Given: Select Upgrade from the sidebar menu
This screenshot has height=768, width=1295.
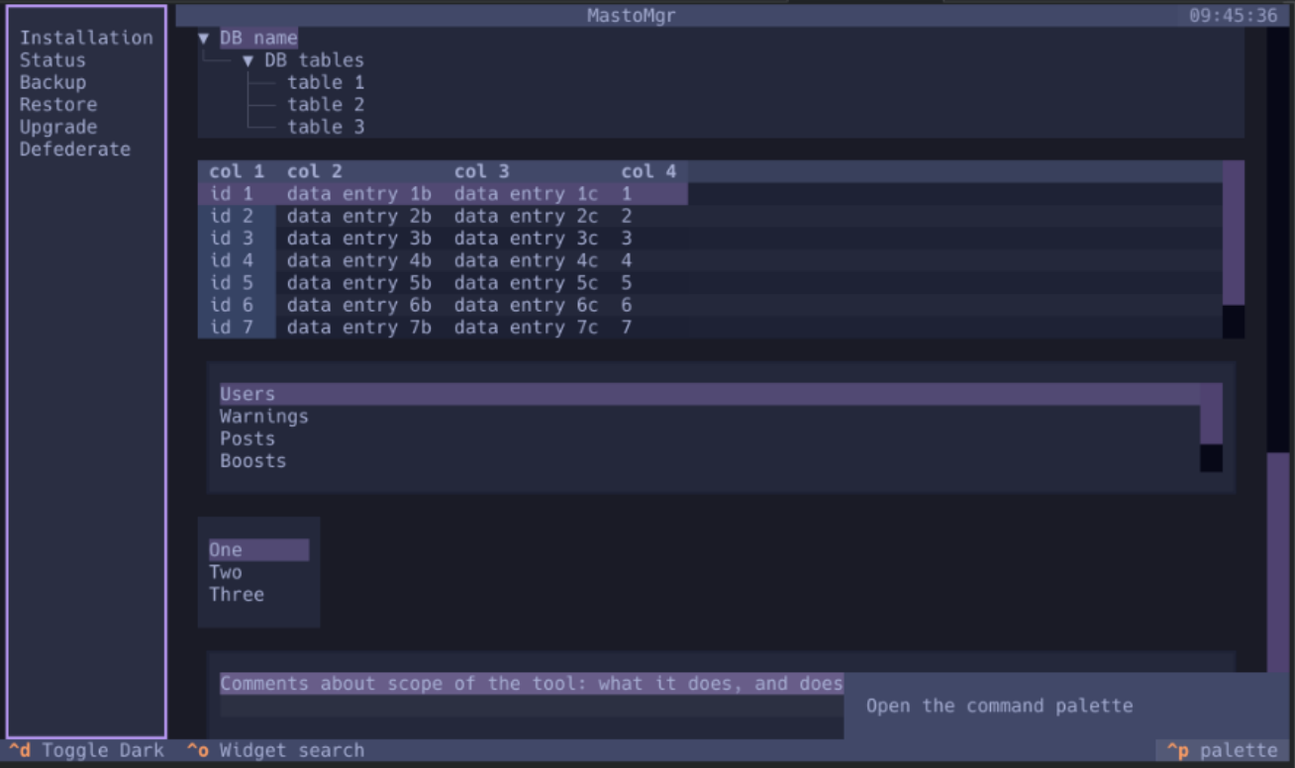Looking at the screenshot, I should pos(58,128).
